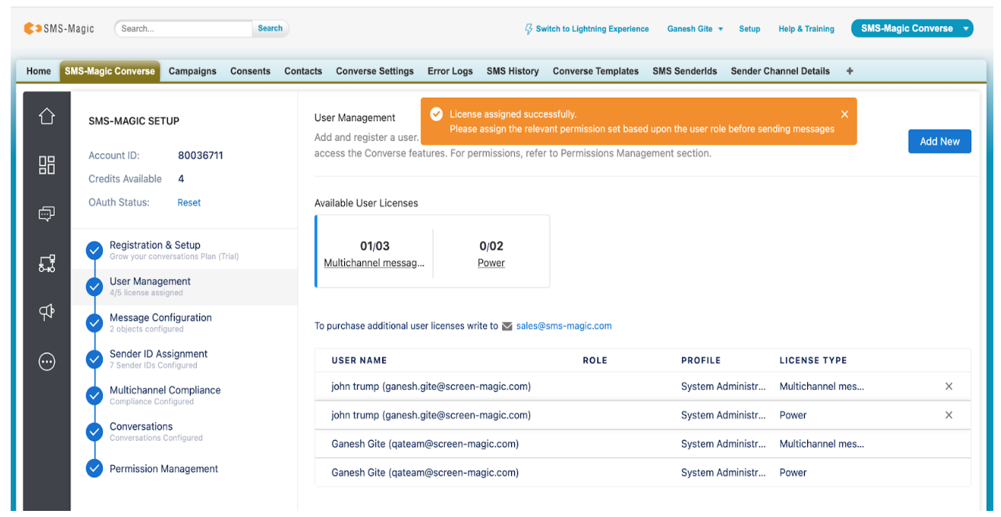Open the Sender Channel Details tab

click(x=780, y=71)
